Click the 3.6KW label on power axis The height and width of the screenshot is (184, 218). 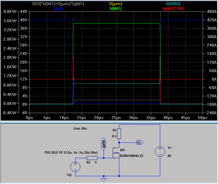click(10, 21)
